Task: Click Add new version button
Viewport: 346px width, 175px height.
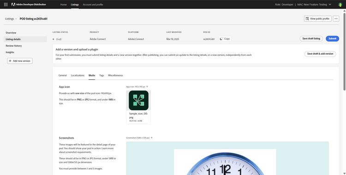Action: click(20, 61)
